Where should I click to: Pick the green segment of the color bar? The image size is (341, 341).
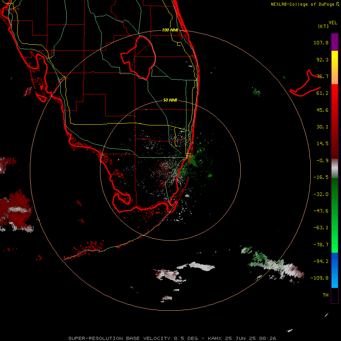click(x=335, y=215)
